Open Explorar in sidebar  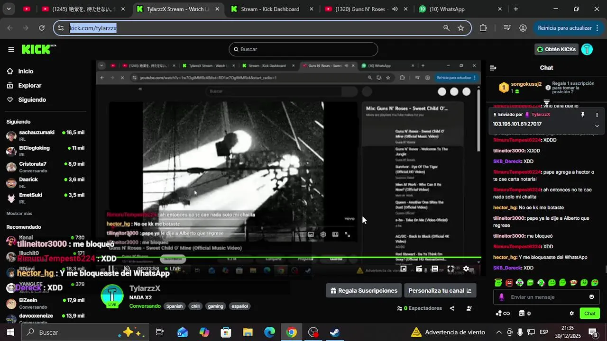coord(29,85)
